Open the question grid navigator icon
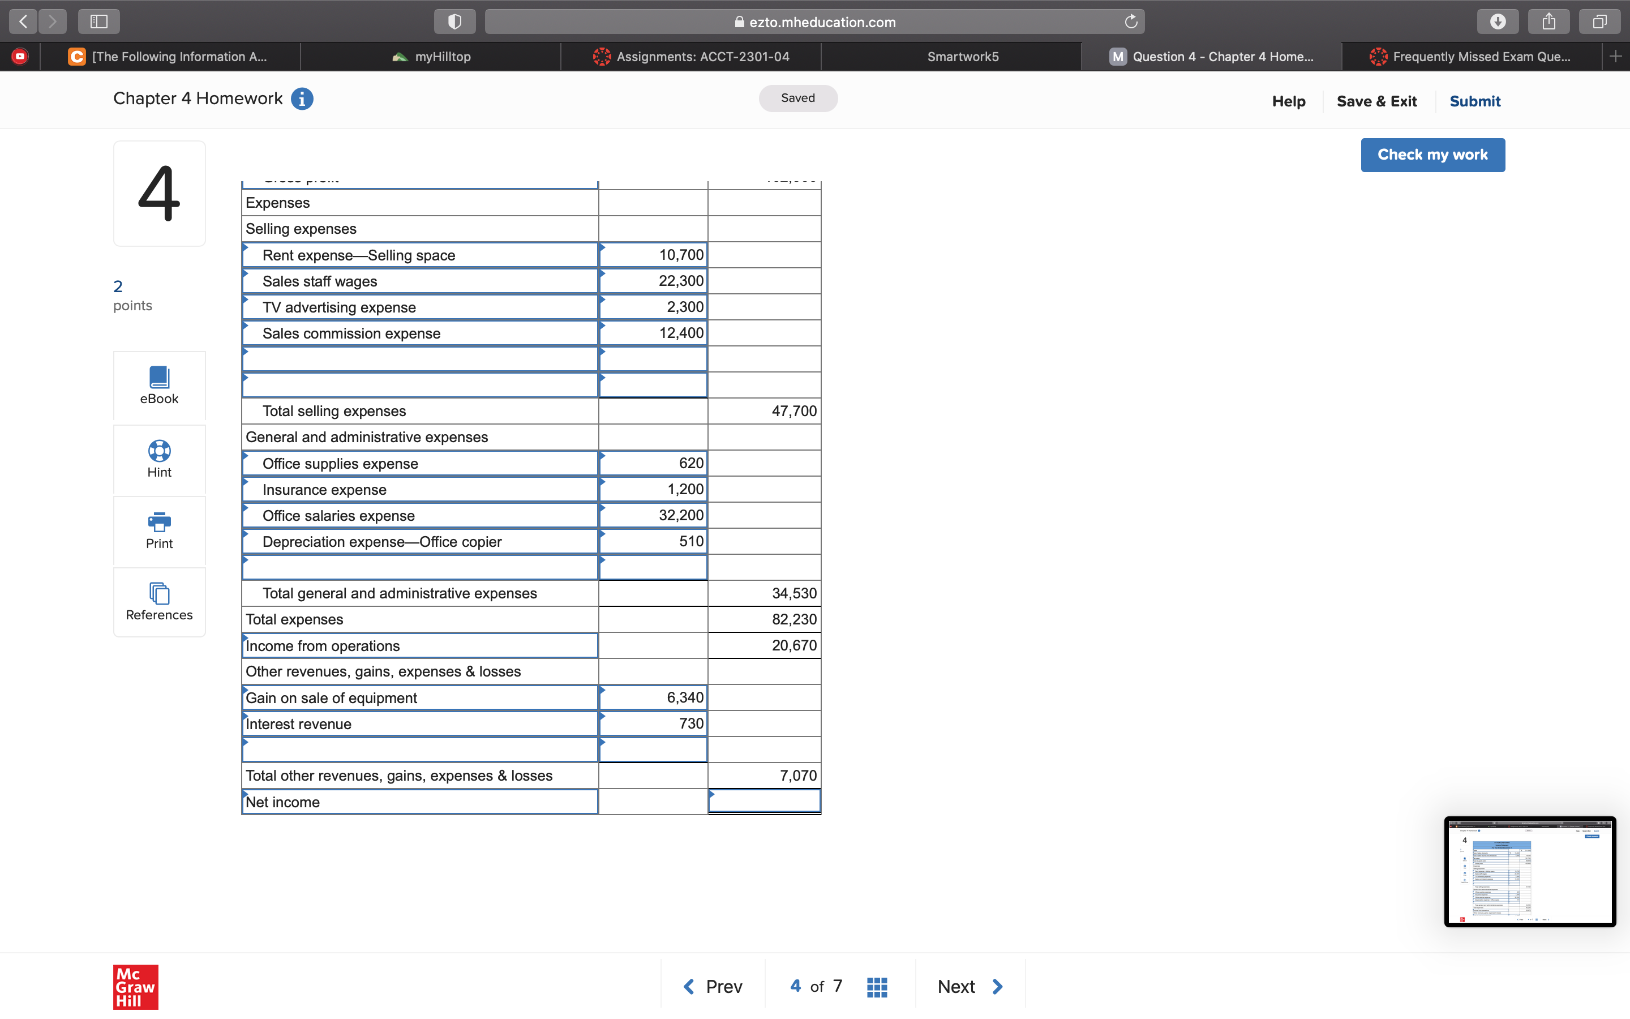 [876, 987]
